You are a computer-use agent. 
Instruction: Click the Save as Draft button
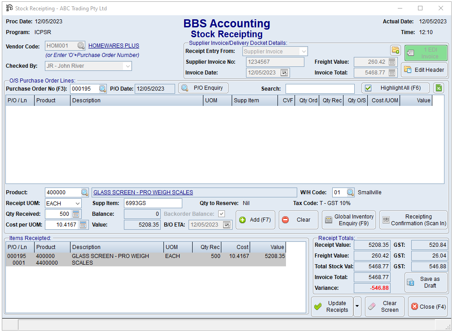[426, 282]
